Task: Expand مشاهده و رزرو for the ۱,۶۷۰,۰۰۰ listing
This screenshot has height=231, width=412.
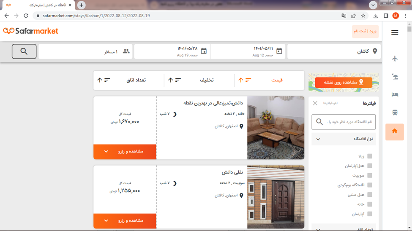Action: 125,152
